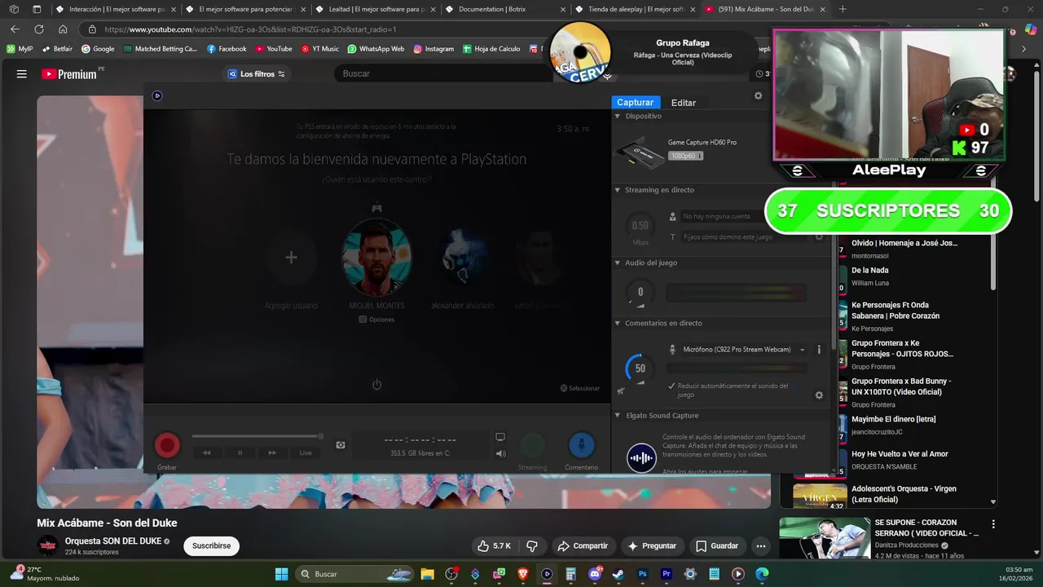Save the video with Guardar

click(x=716, y=545)
